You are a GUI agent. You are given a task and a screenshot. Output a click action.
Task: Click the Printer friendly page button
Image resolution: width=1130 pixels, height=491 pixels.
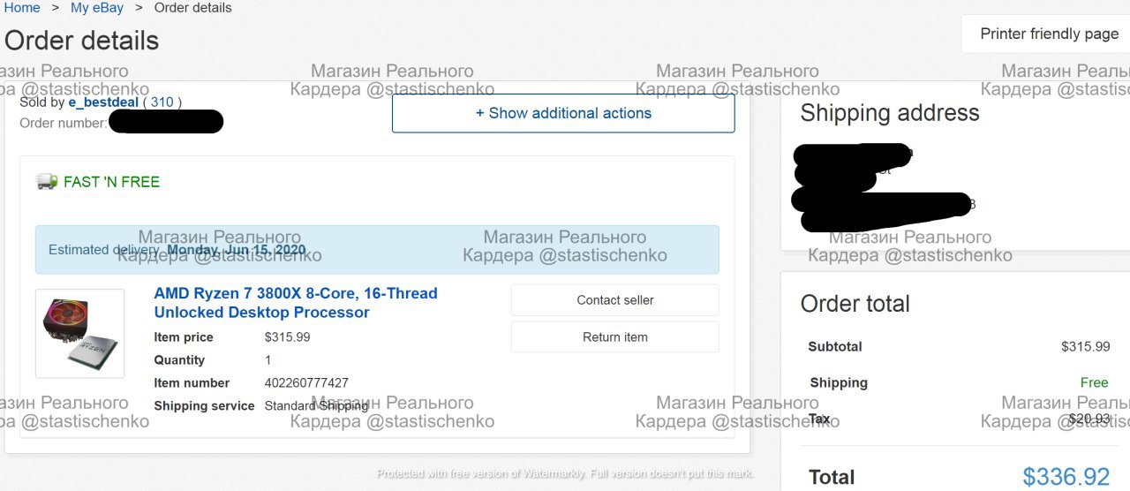click(1050, 34)
